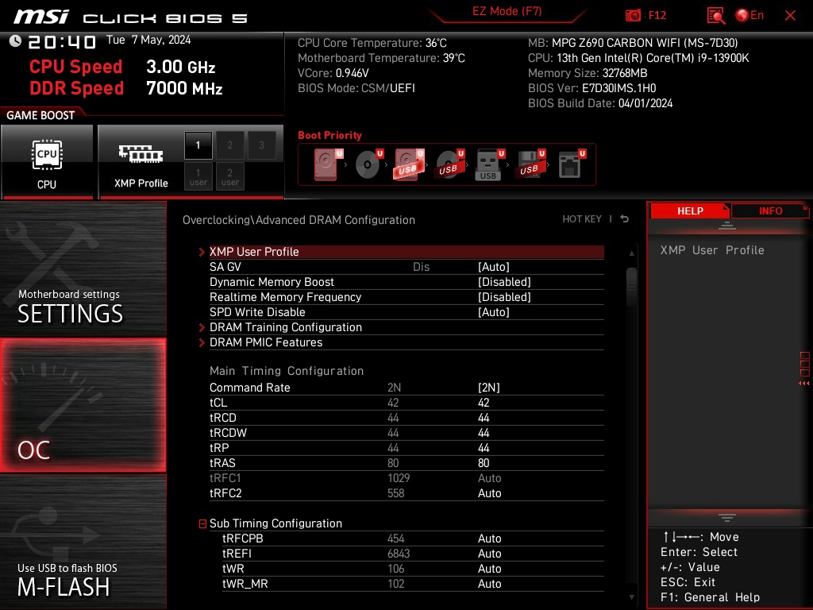Click the GAME BOOST label
The image size is (813, 610).
coord(40,115)
